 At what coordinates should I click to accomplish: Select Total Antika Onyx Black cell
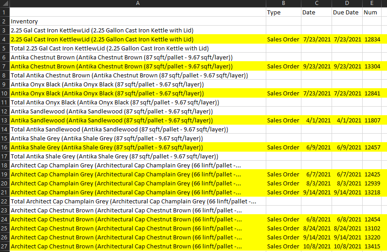point(138,102)
